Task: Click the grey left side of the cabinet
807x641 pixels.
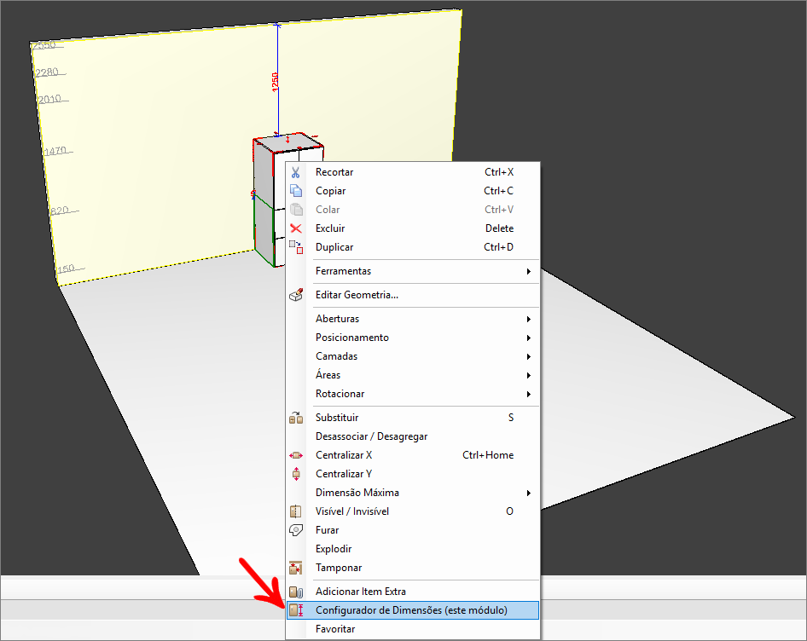Action: (x=264, y=203)
